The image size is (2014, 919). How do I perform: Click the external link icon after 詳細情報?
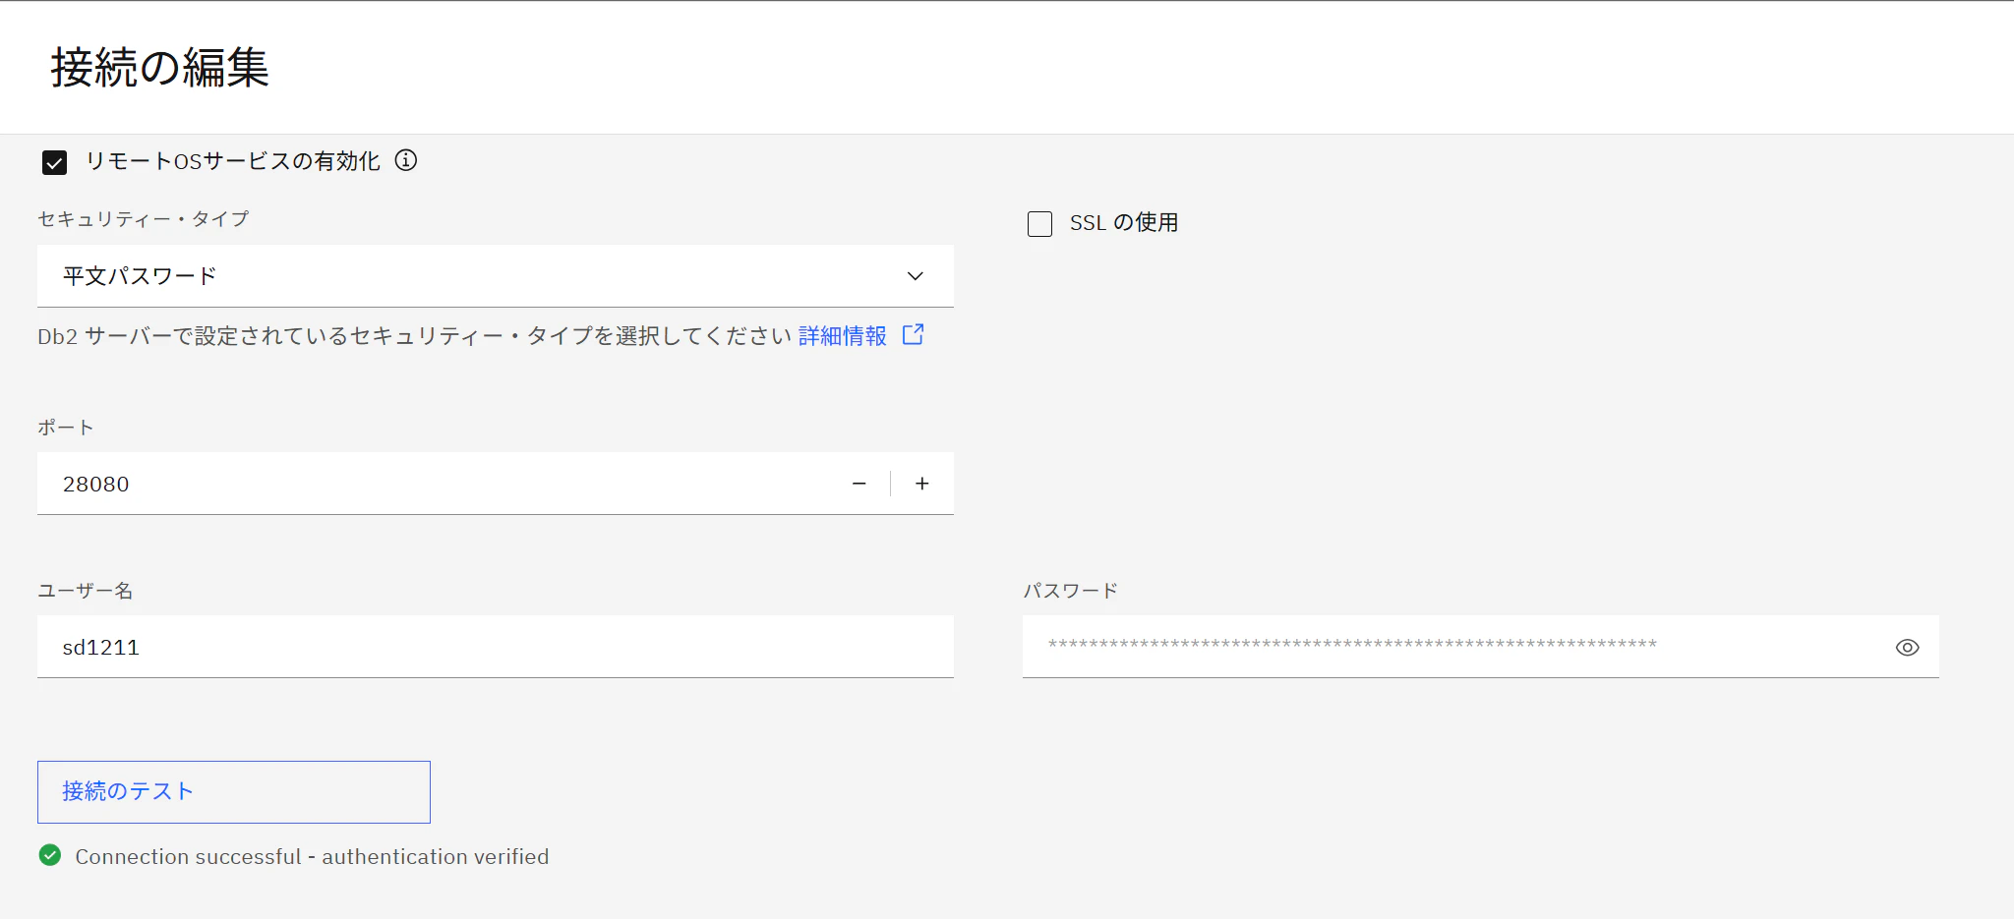[x=913, y=334]
